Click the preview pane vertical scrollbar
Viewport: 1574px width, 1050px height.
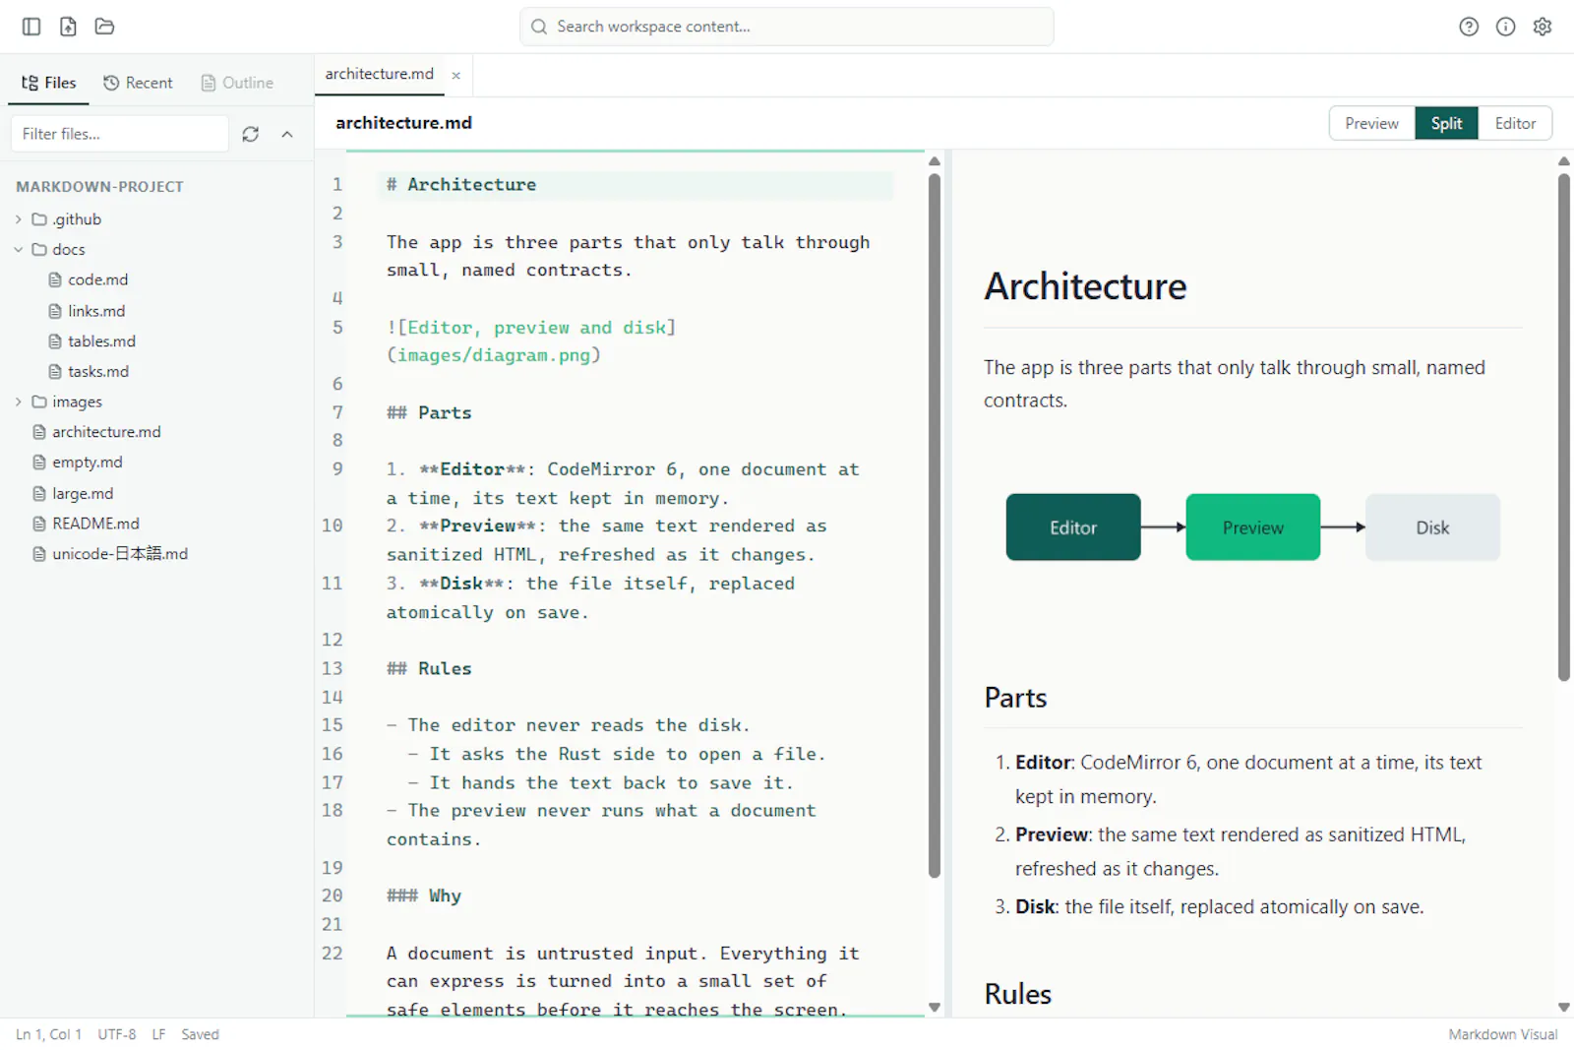[1564, 427]
